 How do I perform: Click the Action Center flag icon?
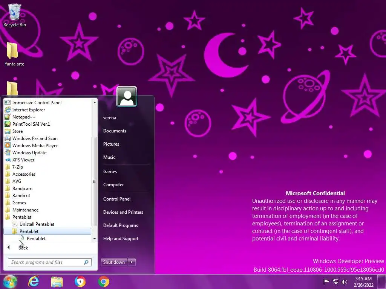[326, 281]
